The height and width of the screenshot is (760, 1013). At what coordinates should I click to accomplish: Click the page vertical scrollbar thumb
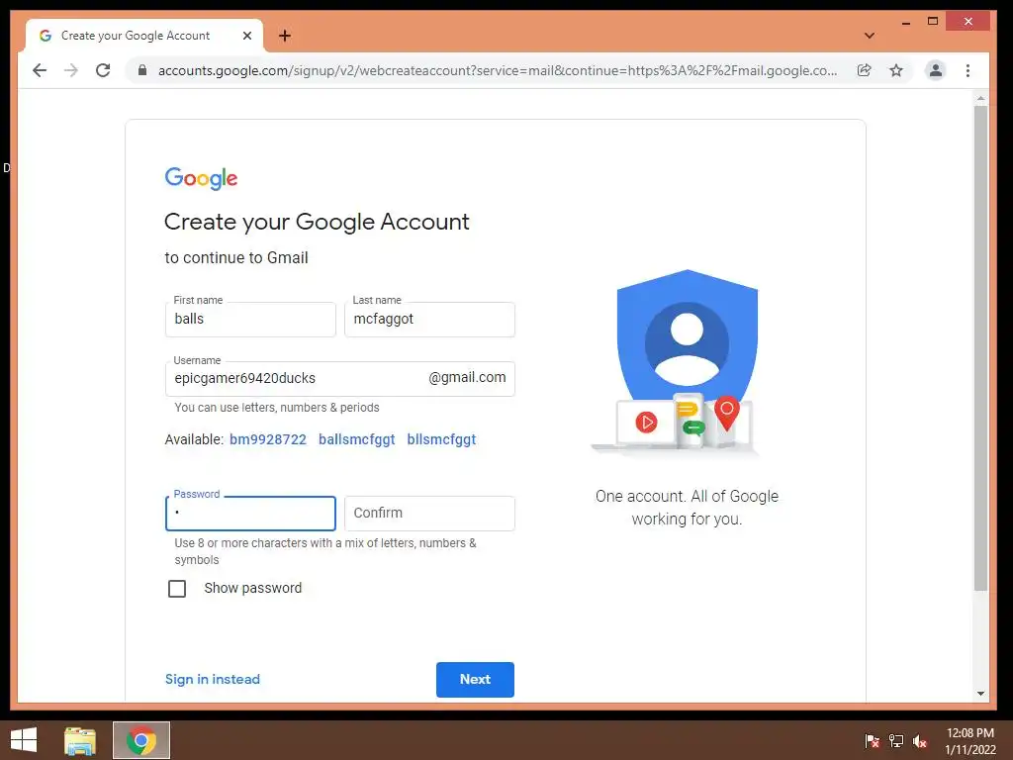click(x=980, y=347)
